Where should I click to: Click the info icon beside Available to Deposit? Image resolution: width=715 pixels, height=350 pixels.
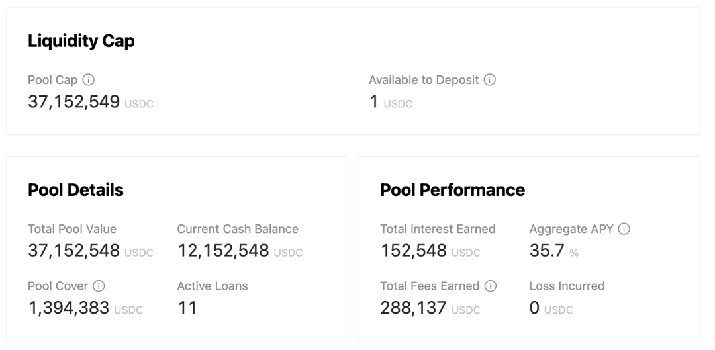pyautogui.click(x=489, y=80)
